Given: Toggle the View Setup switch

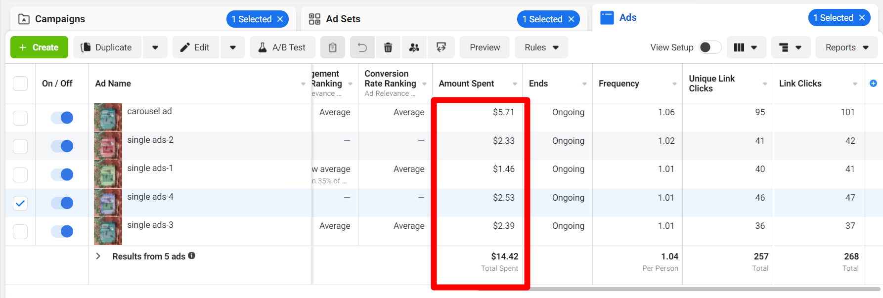Looking at the screenshot, I should coord(710,47).
